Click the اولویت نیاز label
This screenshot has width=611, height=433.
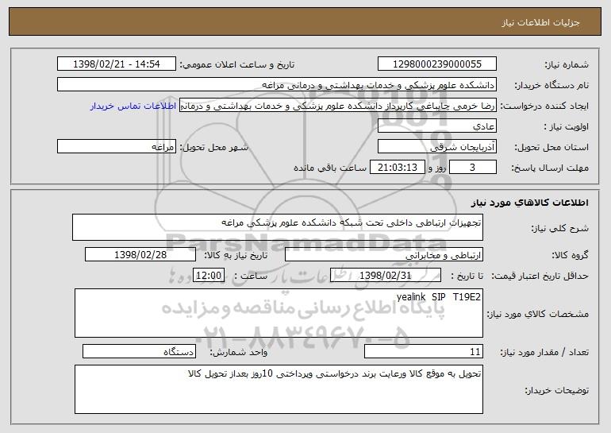click(x=567, y=126)
